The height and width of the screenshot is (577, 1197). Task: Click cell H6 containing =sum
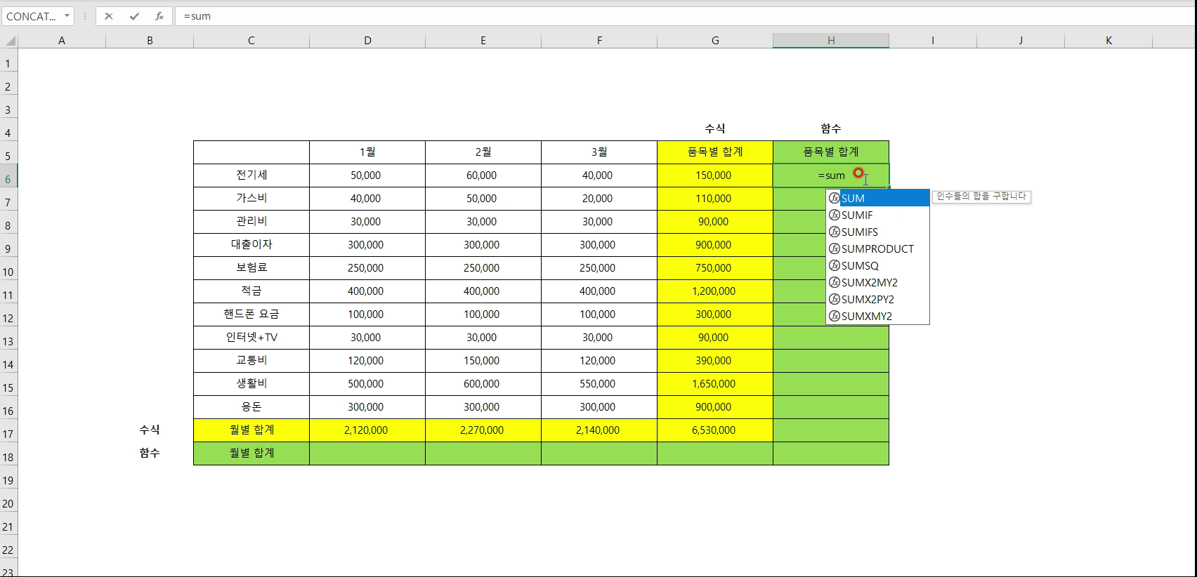pos(831,175)
